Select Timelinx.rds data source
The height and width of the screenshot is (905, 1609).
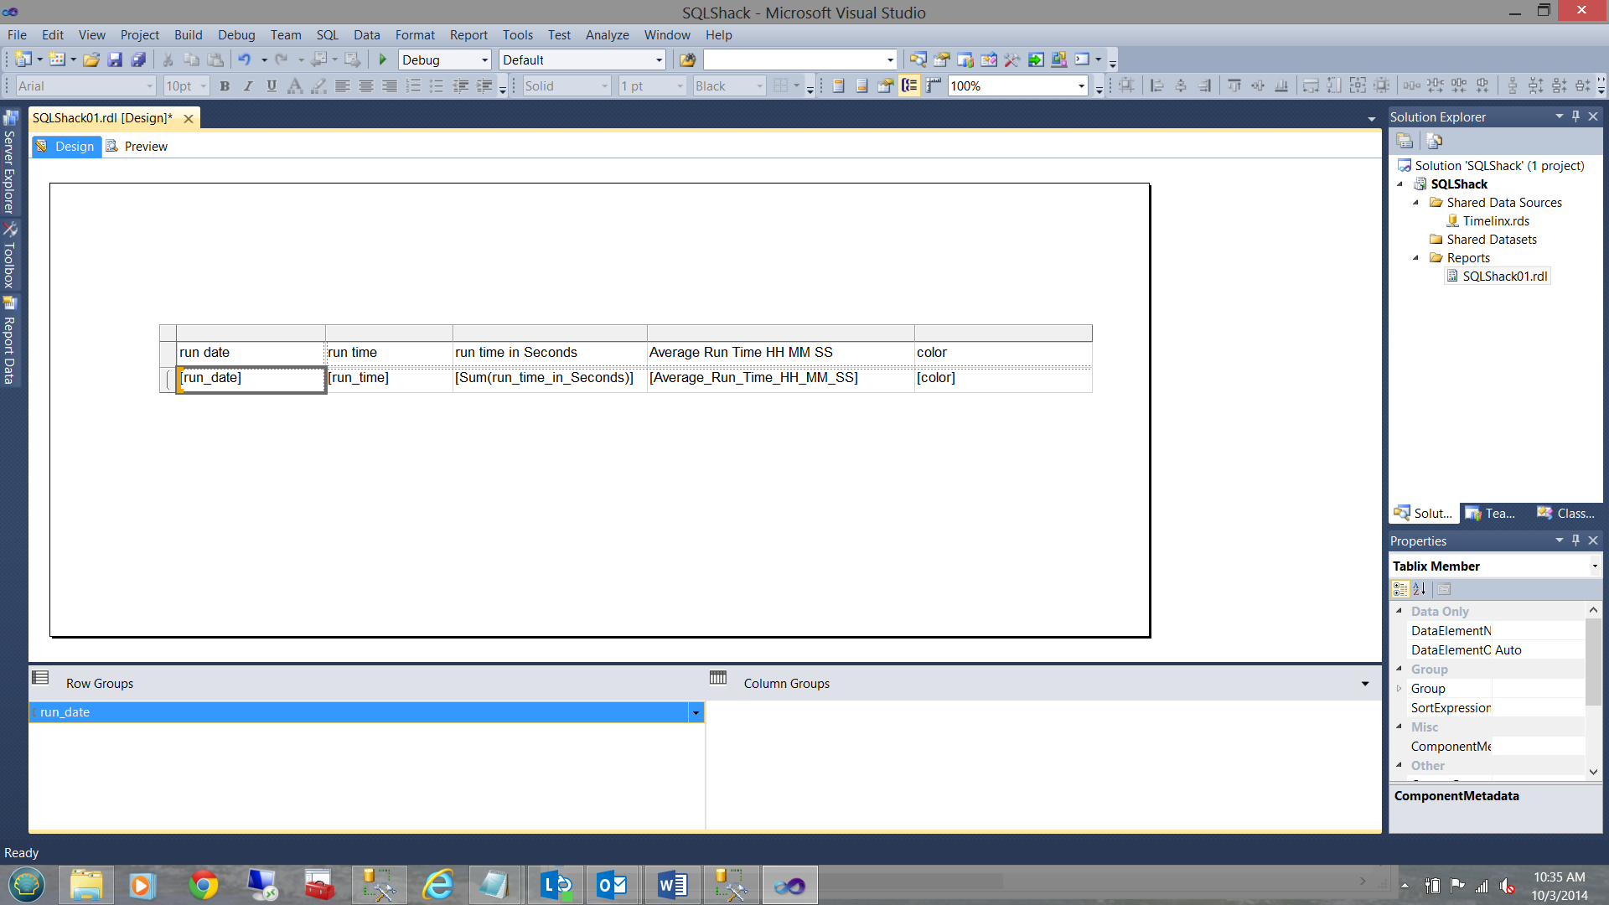pyautogui.click(x=1495, y=221)
